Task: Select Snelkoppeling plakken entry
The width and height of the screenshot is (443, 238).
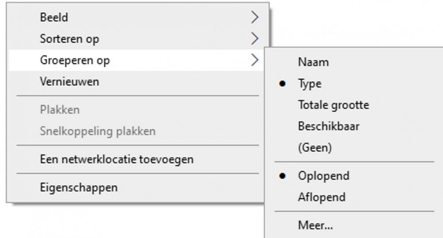Action: [x=97, y=131]
